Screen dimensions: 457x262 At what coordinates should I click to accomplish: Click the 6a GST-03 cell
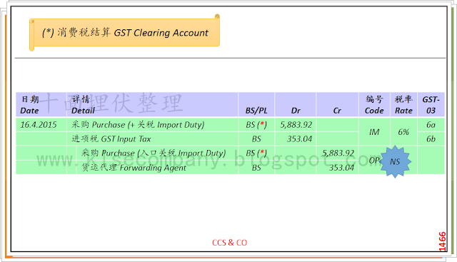tap(431, 125)
